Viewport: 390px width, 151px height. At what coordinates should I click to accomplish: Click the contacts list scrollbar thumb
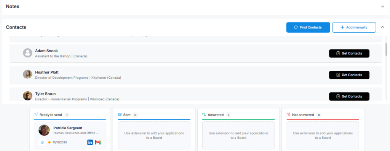pyautogui.click(x=386, y=49)
